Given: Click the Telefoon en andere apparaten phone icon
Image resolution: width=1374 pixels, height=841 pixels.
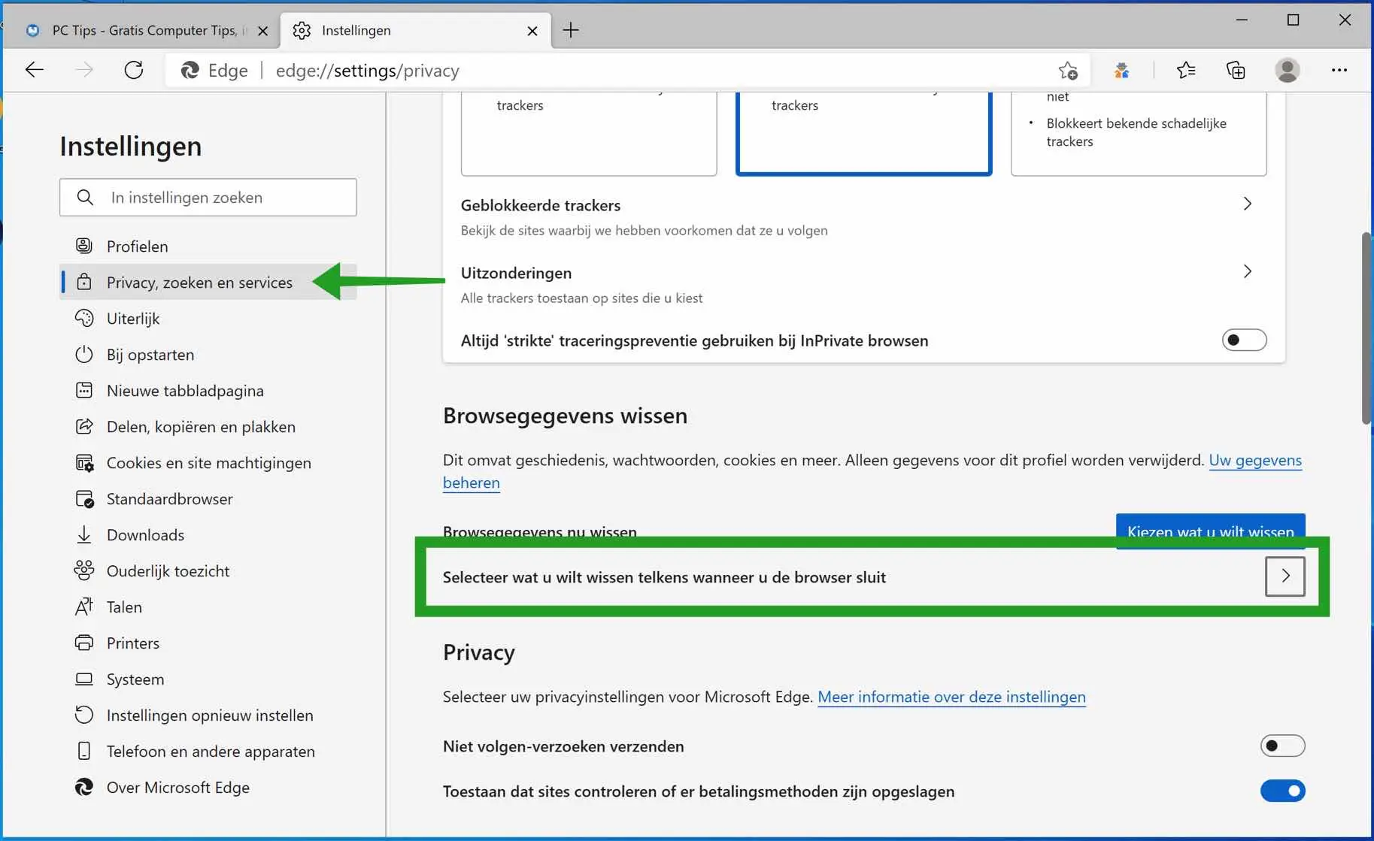Looking at the screenshot, I should click(84, 751).
